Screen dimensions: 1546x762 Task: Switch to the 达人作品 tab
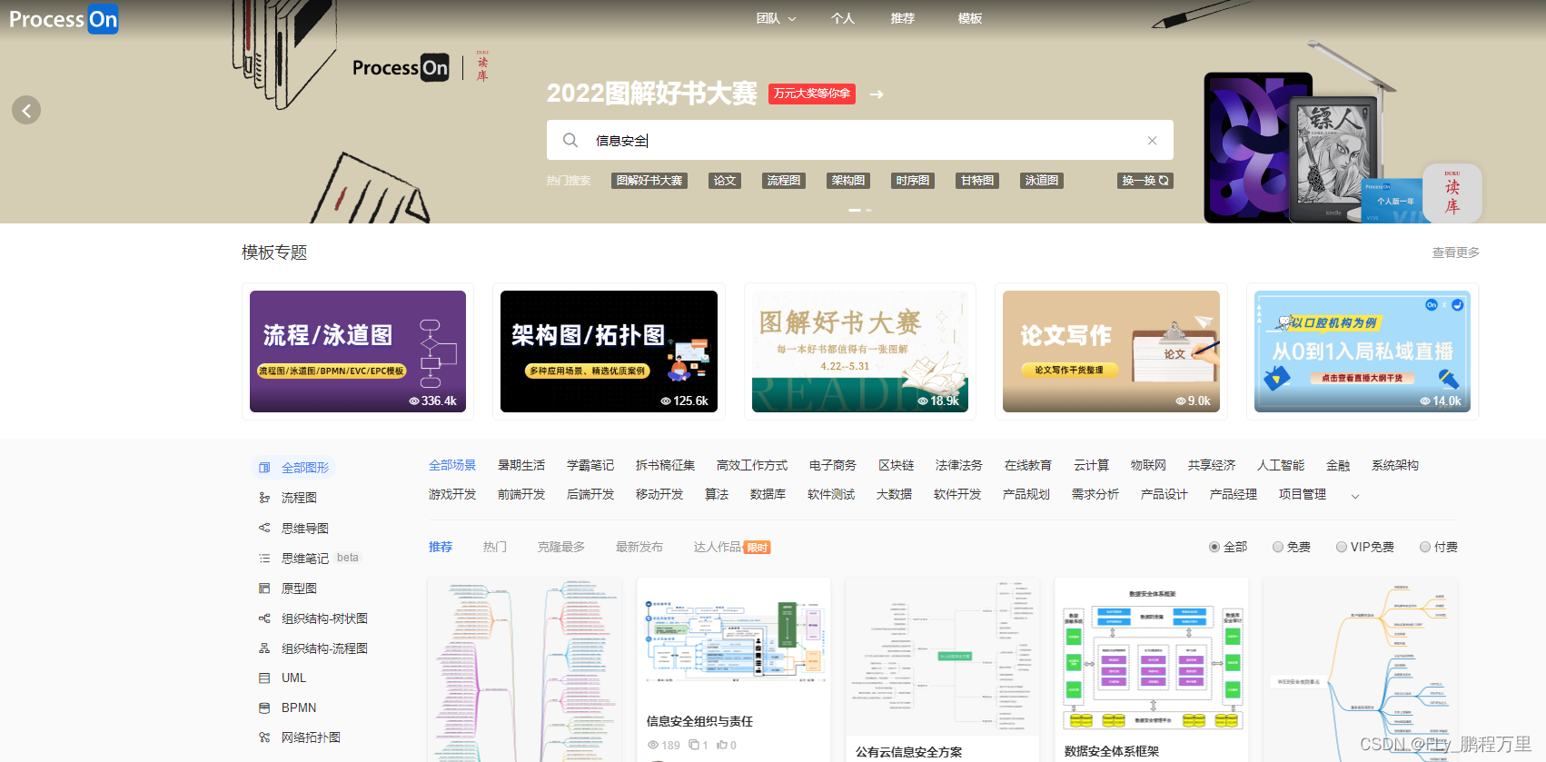tap(731, 547)
